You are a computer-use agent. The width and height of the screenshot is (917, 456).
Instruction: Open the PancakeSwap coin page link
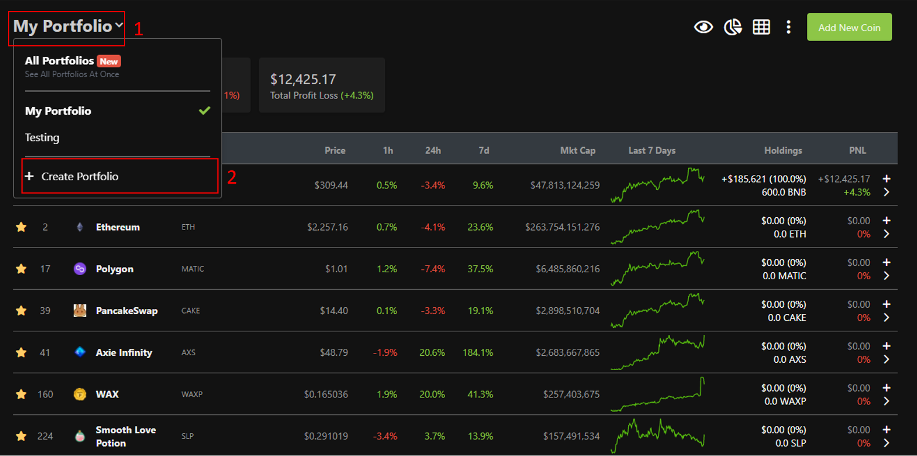[x=126, y=311]
